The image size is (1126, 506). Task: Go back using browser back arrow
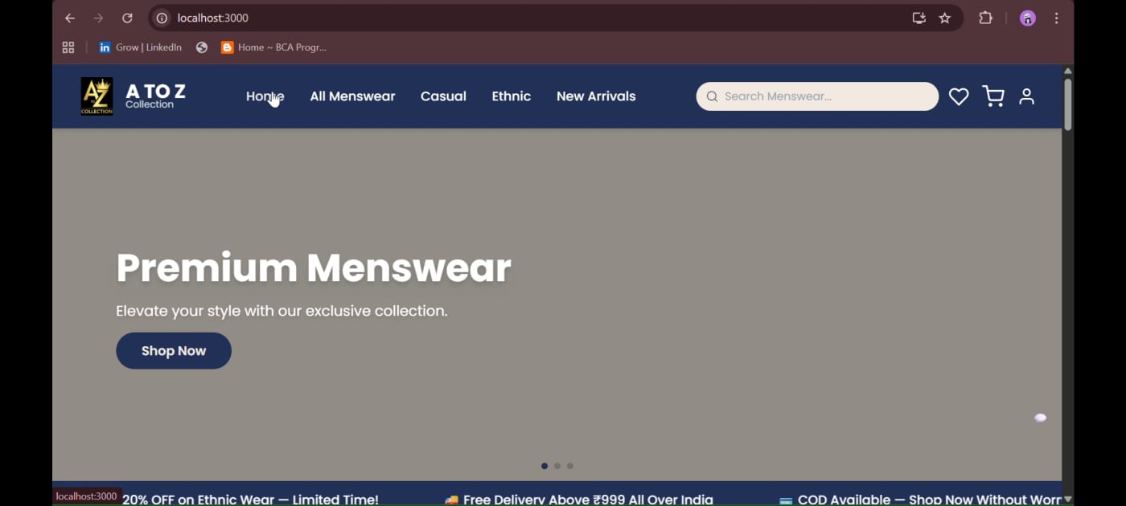coord(70,18)
